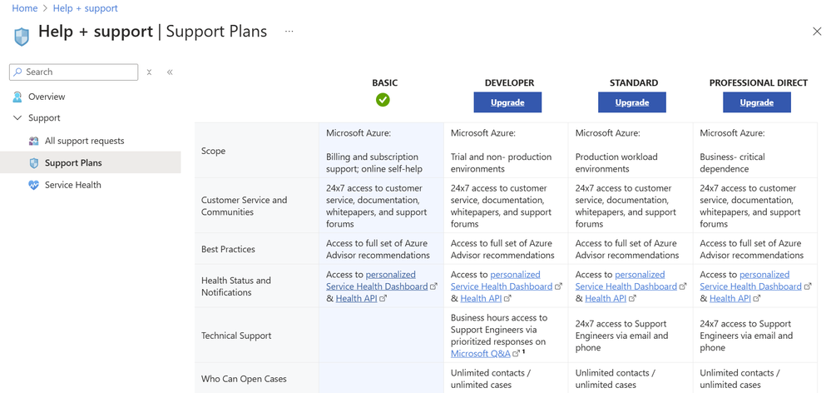This screenshot has height=393, width=831.
Task: Collapse the sidebar with double chevron
Action: [x=170, y=72]
